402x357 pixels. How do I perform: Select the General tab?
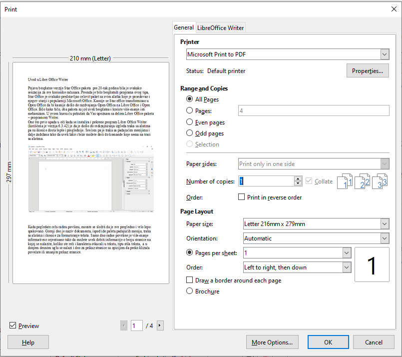coord(184,27)
